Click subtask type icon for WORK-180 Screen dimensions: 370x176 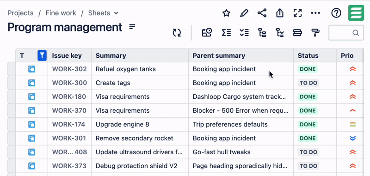point(31,97)
